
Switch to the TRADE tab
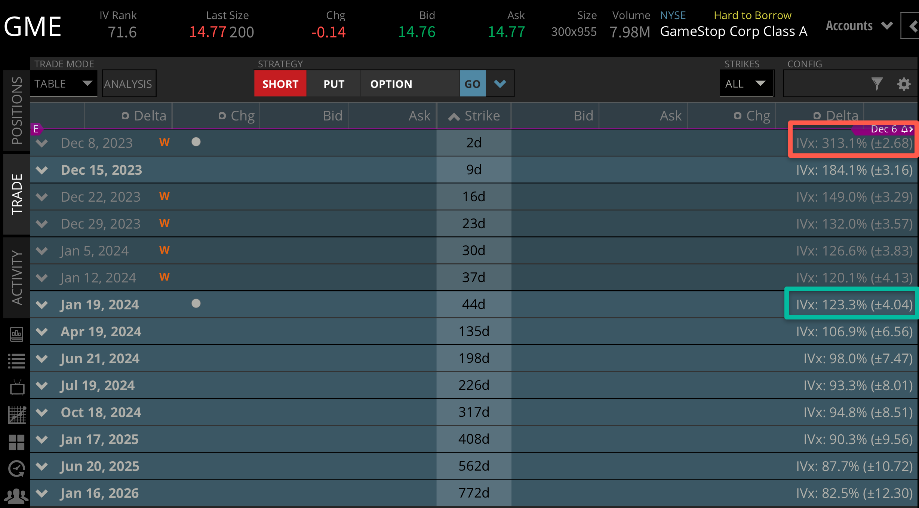tap(16, 195)
